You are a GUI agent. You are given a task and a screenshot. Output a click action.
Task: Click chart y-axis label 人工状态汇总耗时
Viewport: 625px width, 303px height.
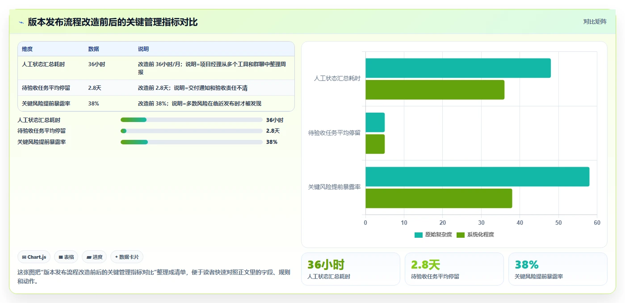337,79
